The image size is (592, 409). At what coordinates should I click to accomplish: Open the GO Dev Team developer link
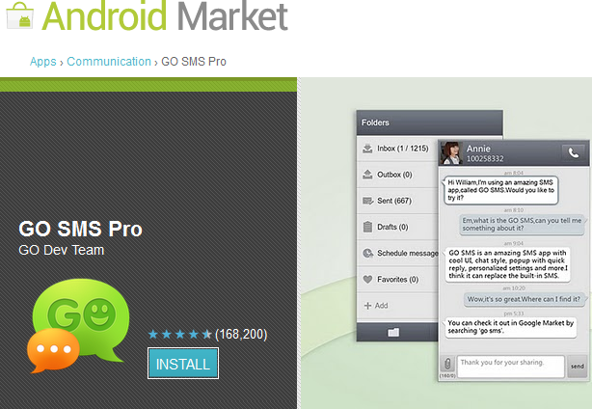click(x=61, y=250)
